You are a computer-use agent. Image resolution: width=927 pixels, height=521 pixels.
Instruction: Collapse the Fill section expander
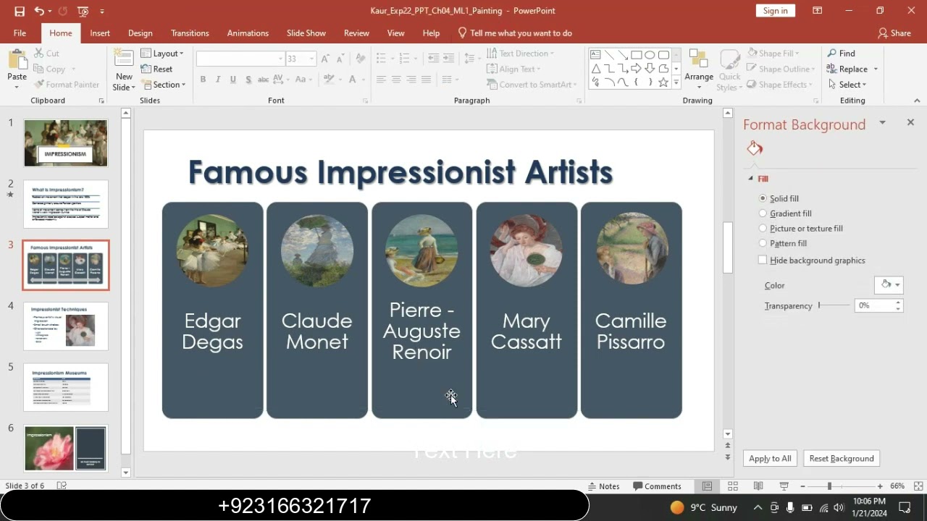[751, 179]
